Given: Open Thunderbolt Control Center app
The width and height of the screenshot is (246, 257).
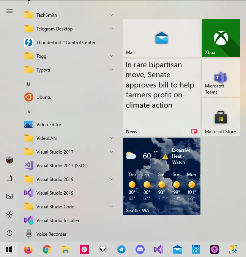Looking at the screenshot, I should click(66, 43).
